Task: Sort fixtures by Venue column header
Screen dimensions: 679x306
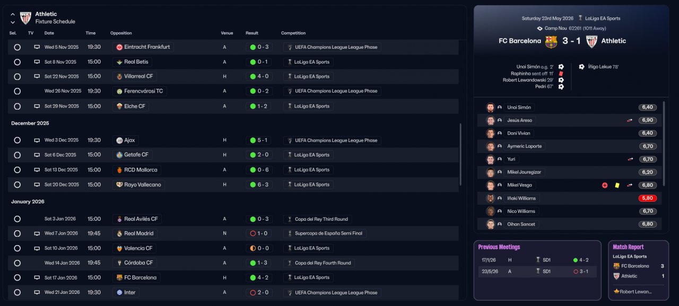Action: pos(227,33)
